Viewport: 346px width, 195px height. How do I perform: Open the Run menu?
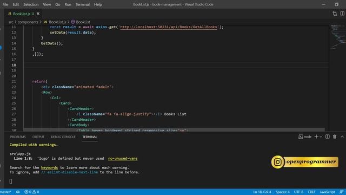[x=68, y=4]
